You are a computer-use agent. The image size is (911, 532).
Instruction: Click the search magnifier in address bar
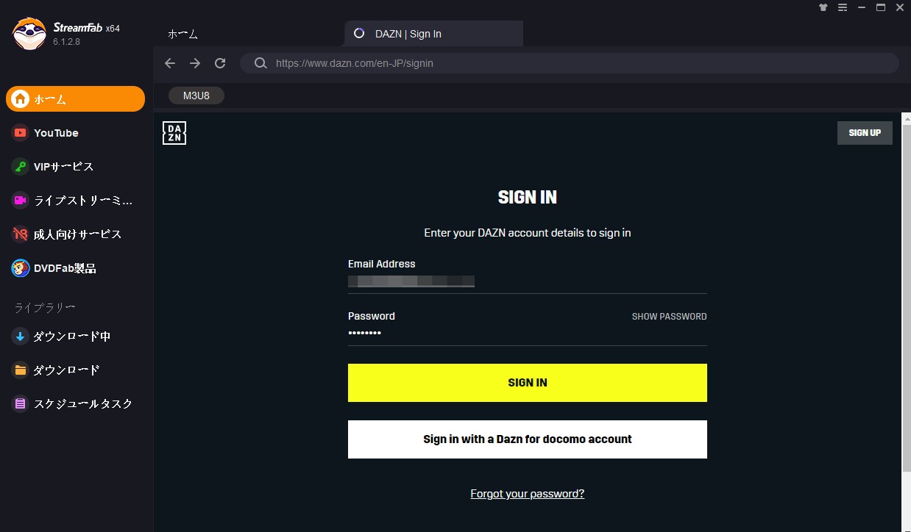pos(260,63)
